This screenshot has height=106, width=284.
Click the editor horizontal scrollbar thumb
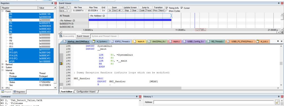122,88
